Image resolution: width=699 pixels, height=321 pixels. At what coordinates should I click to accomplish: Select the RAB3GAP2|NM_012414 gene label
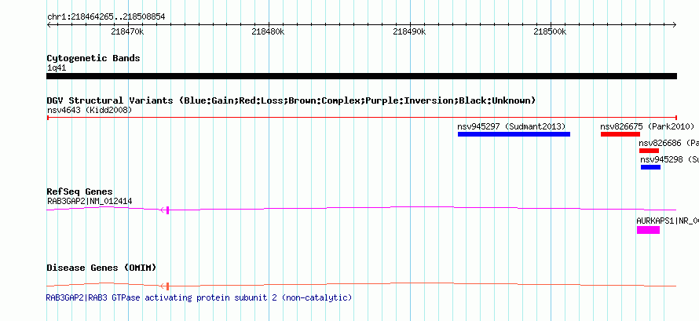click(90, 201)
